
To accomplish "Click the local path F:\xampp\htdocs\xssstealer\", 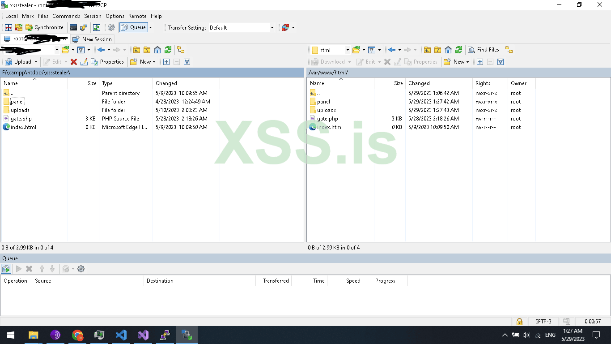I will click(x=36, y=73).
